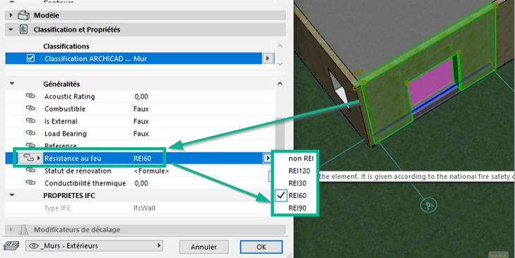This screenshot has height=258, width=515.
Task: Confirm the settings with the OK button
Action: click(261, 247)
